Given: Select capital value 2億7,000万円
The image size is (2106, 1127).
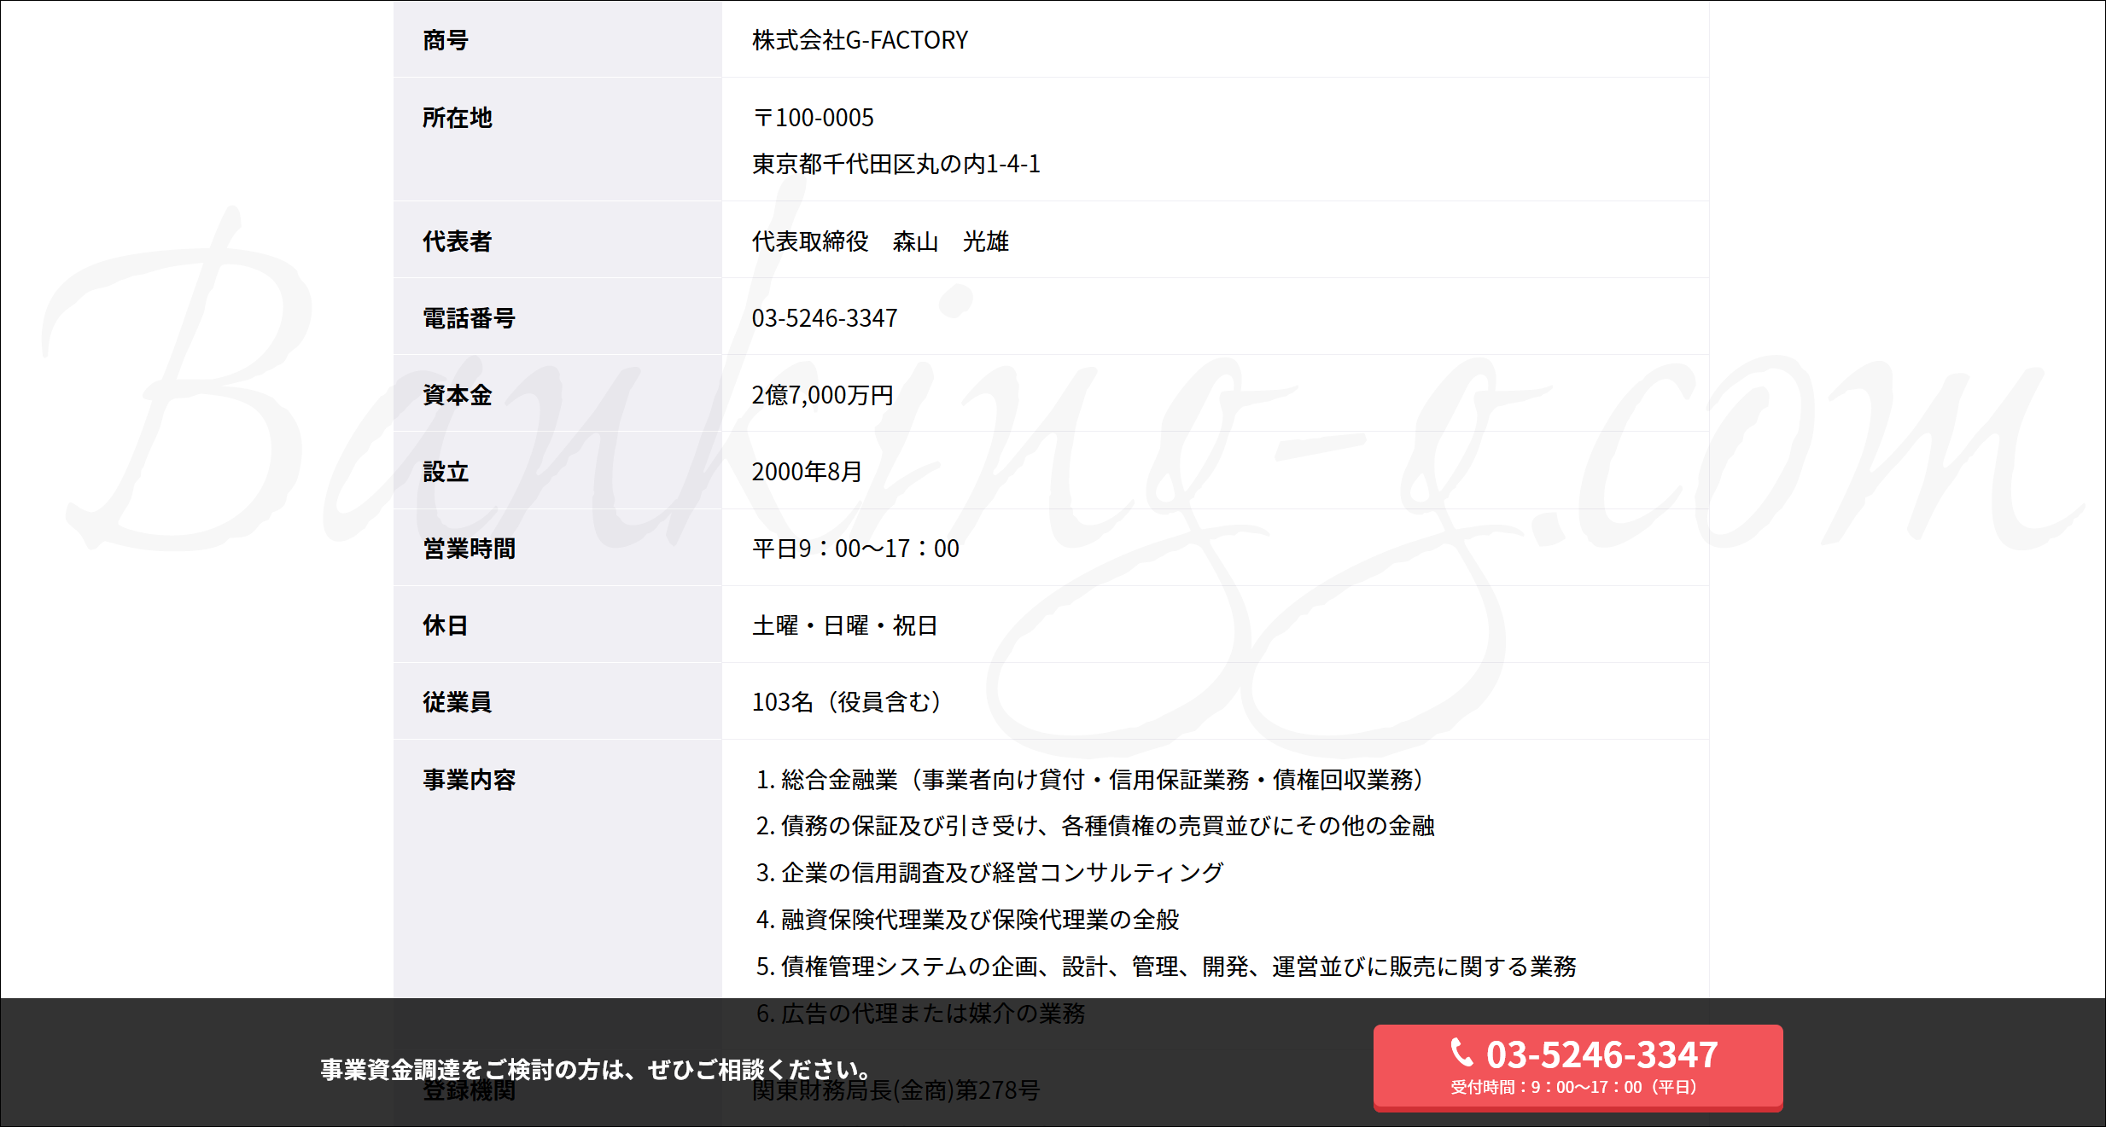Looking at the screenshot, I should pyautogui.click(x=822, y=395).
